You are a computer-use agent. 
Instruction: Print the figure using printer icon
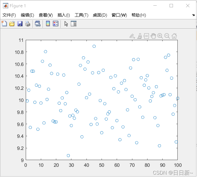pyautogui.click(x=27, y=24)
